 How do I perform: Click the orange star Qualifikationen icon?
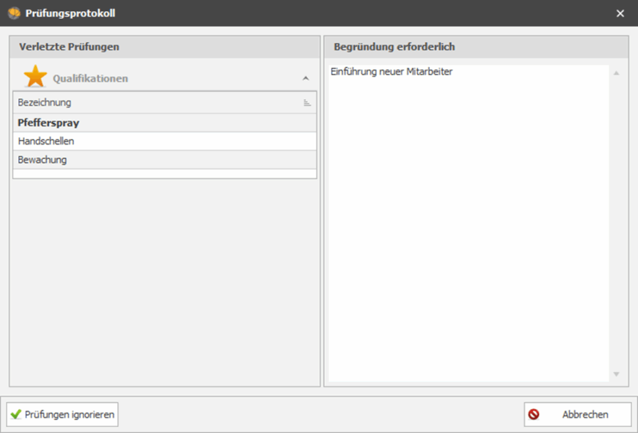tap(35, 77)
